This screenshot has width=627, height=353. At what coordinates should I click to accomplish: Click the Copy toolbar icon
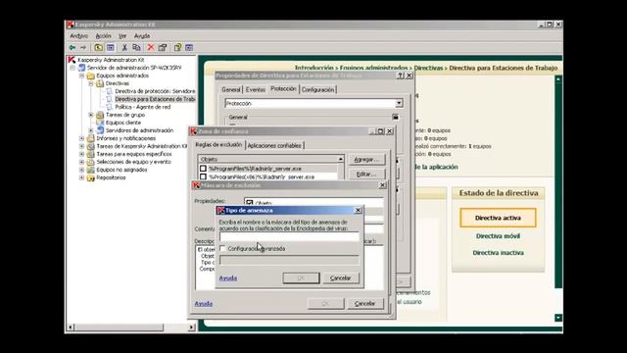136,48
